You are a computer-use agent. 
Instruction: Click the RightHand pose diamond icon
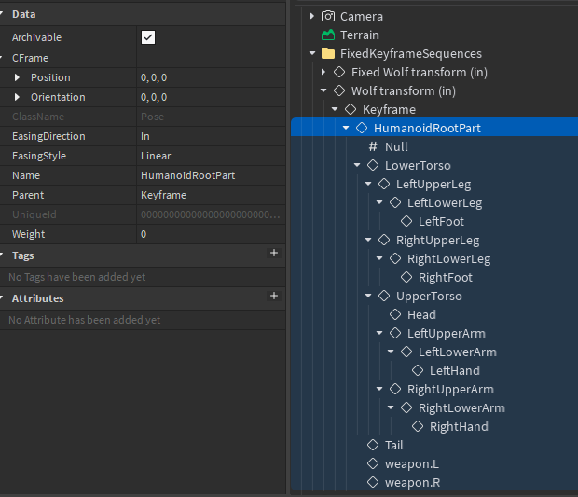click(x=418, y=426)
